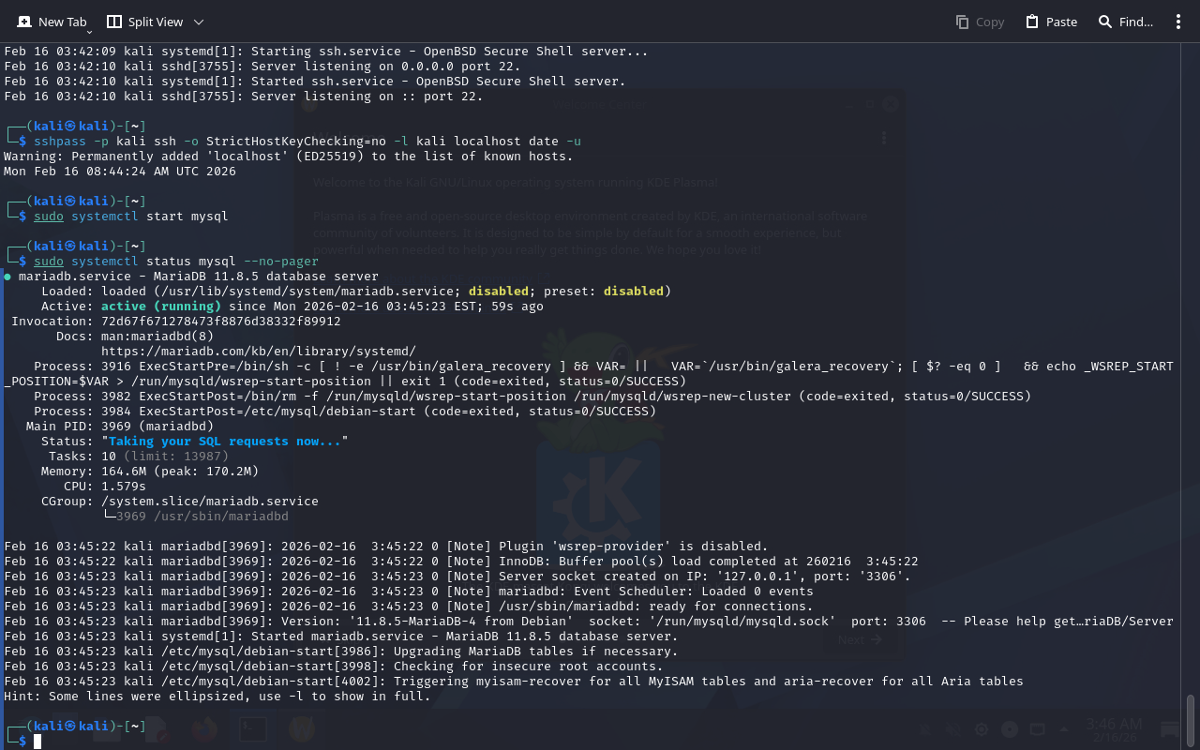1200x750 pixels.
Task: Click the "sudo systemctl start mysql" command line
Action: click(x=131, y=217)
